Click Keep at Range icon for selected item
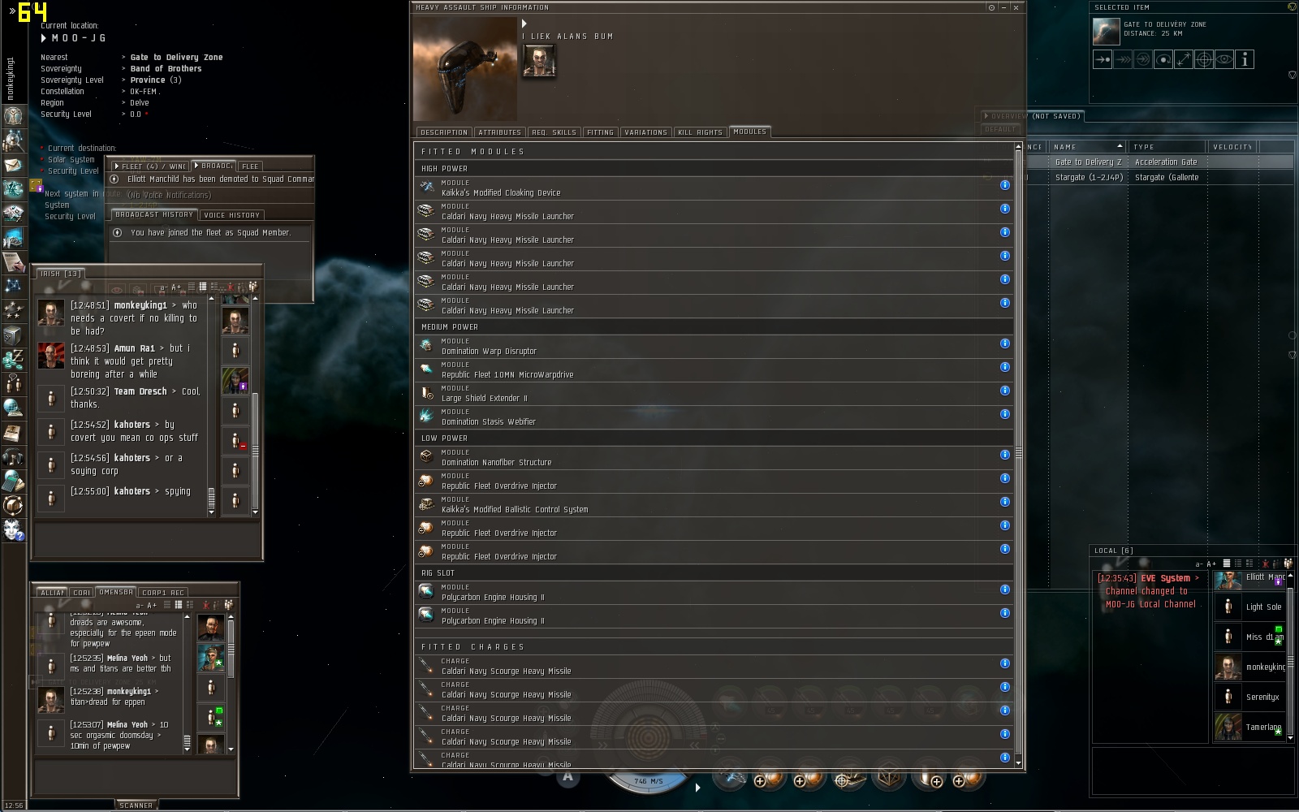Viewport: 1299px width, 812px height. (1184, 59)
